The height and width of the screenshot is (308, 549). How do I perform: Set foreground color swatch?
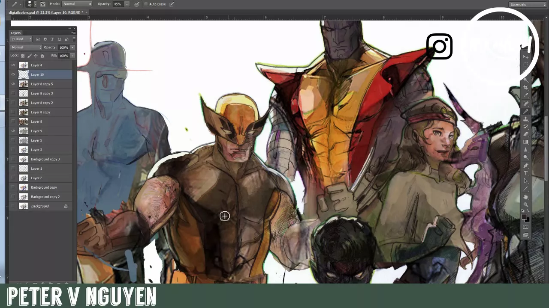pyautogui.click(x=524, y=216)
